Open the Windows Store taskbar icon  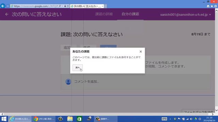(79, 119)
